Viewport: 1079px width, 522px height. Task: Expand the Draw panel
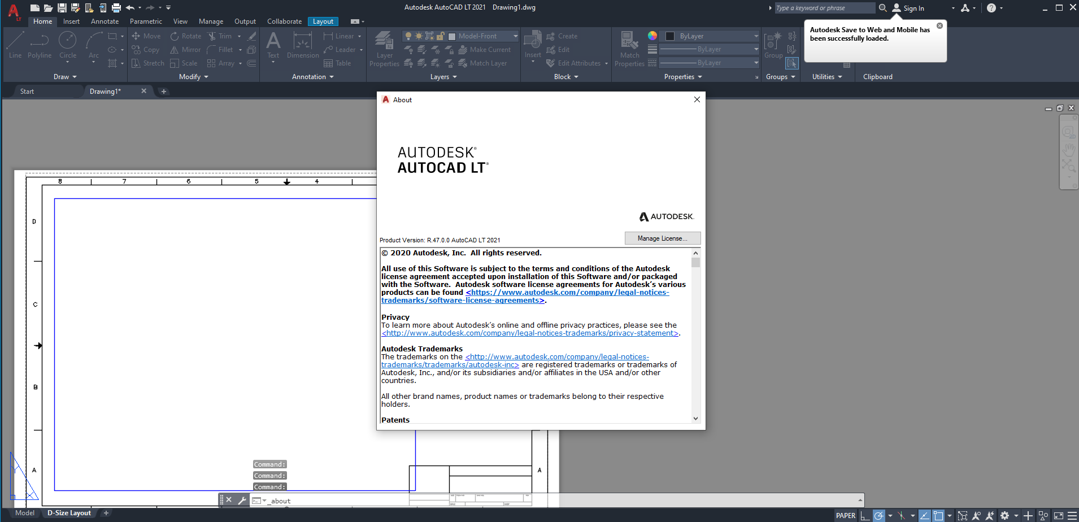click(65, 77)
